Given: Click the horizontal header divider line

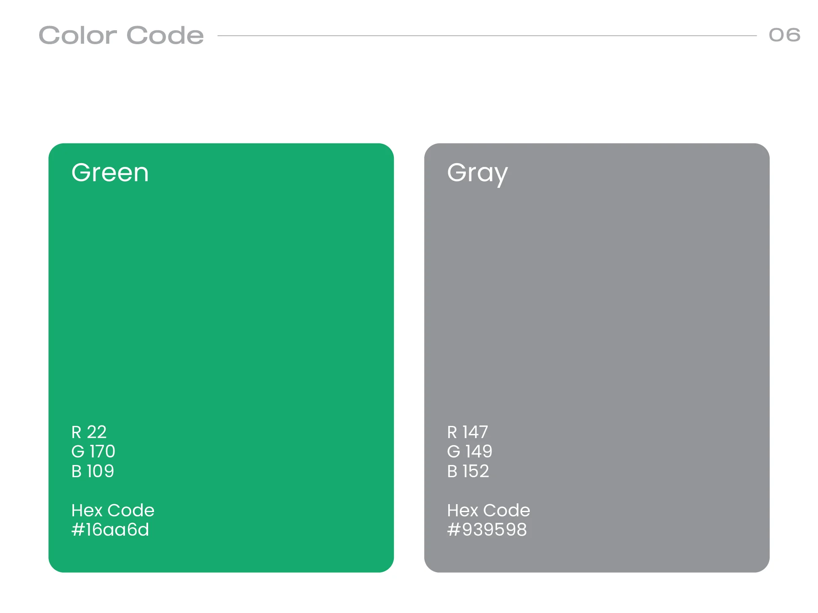Looking at the screenshot, I should click(x=486, y=36).
